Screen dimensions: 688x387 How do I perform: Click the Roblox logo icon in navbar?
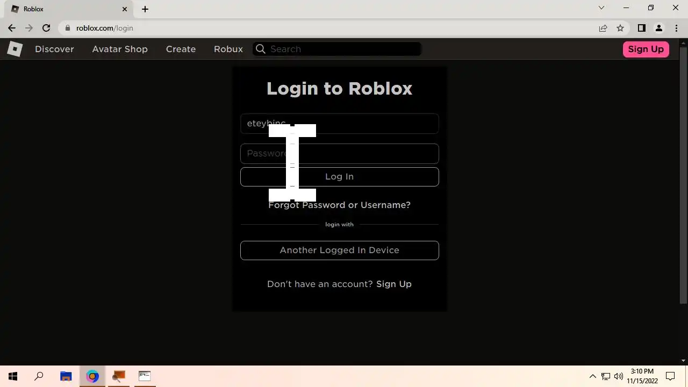(15, 49)
